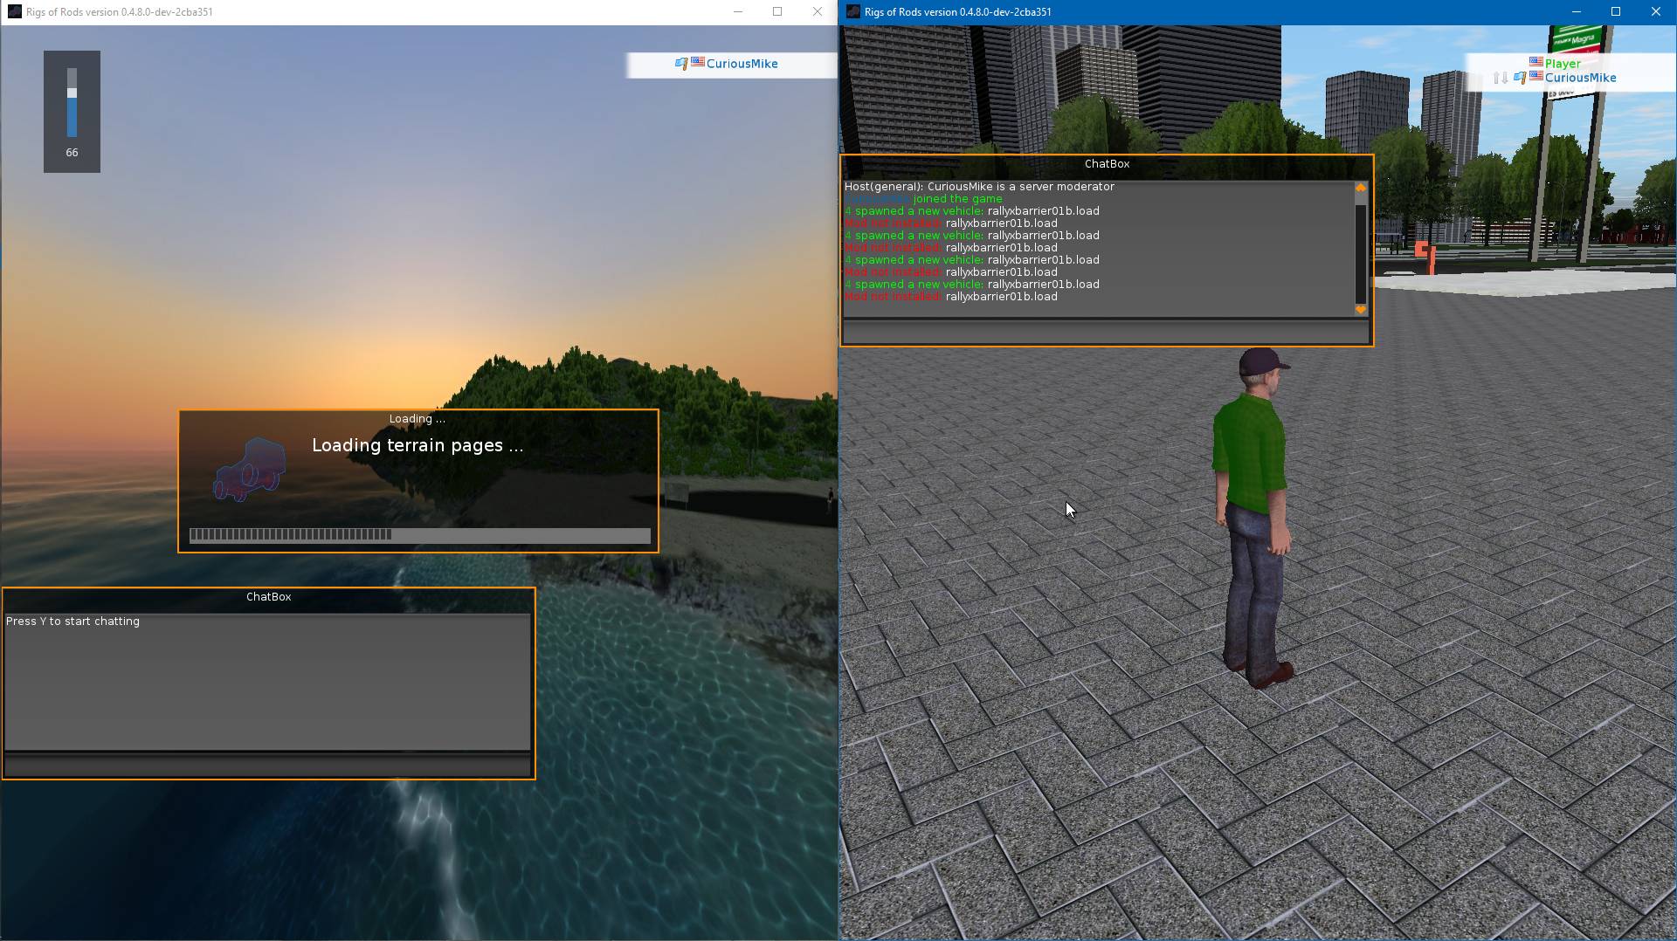Minimize the left Rigs of Rods window

738,11
